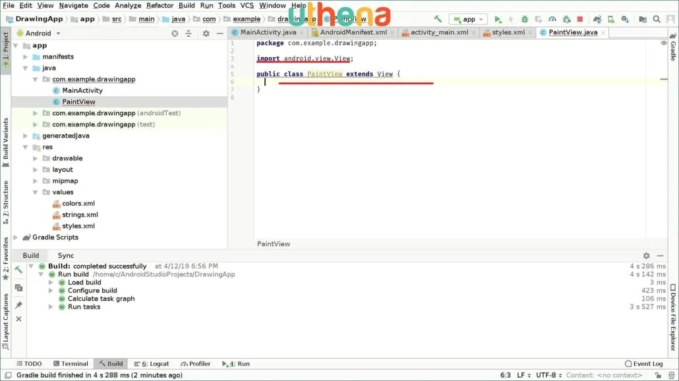Collapse the java folder
This screenshot has width=679, height=381.
coord(26,68)
